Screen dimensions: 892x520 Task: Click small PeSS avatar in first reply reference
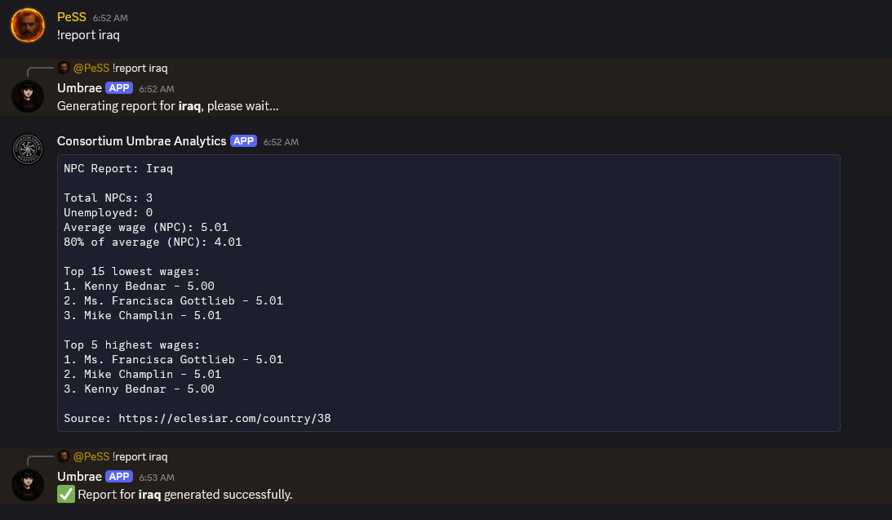[64, 69]
